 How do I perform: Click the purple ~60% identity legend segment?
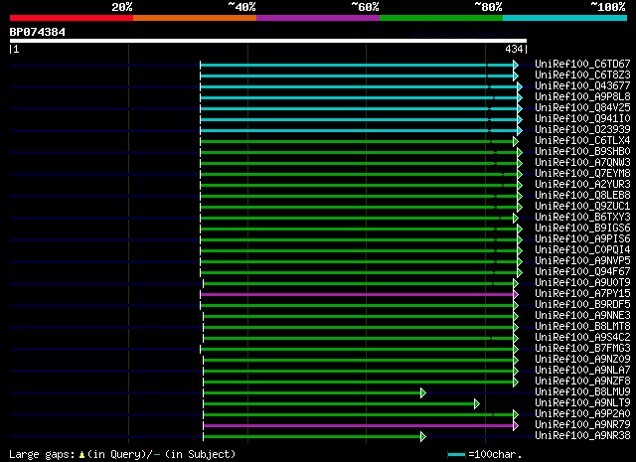(x=318, y=18)
